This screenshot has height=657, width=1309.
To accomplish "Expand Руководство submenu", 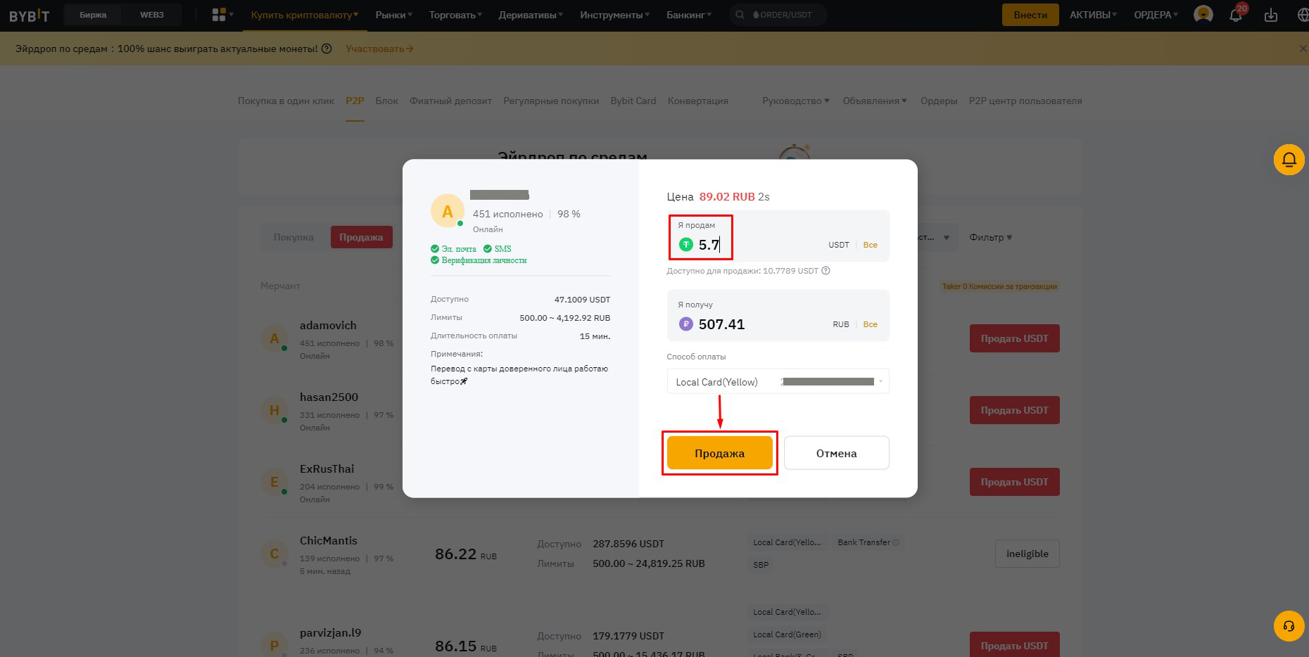I will coord(796,101).
